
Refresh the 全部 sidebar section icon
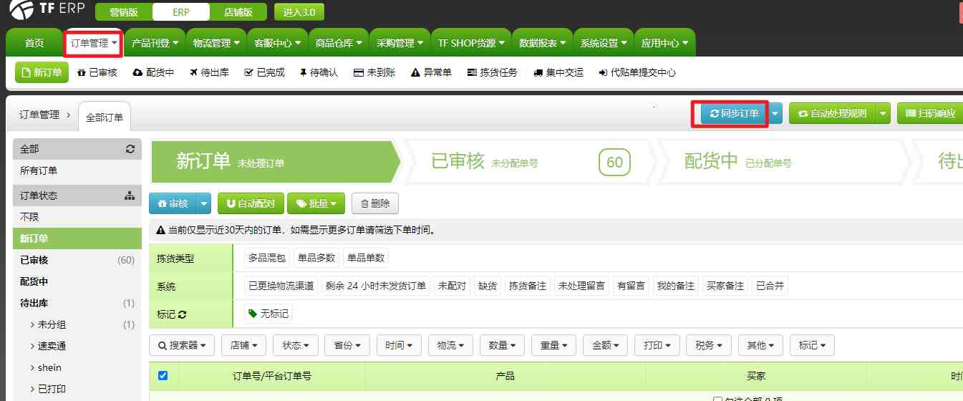click(130, 149)
